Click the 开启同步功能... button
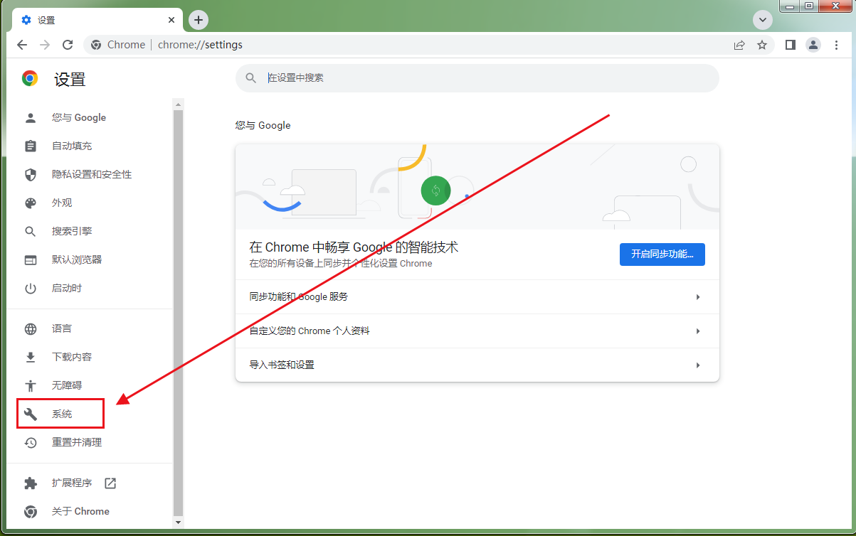 tap(662, 254)
